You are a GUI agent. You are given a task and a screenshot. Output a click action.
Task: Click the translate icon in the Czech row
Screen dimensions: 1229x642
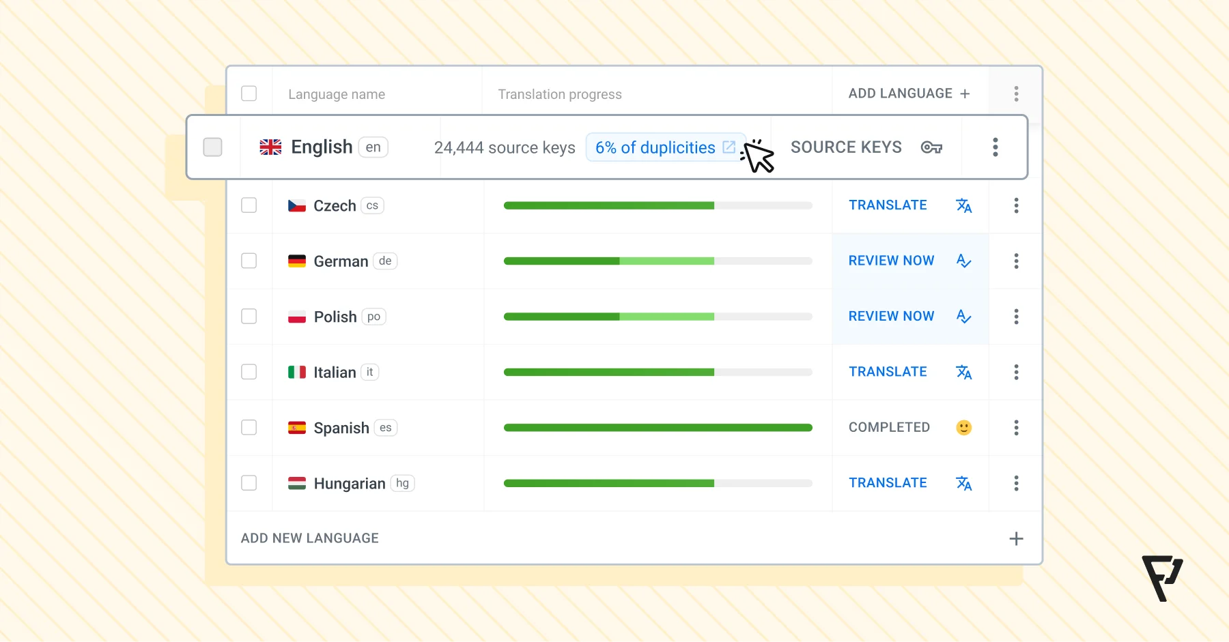click(963, 205)
